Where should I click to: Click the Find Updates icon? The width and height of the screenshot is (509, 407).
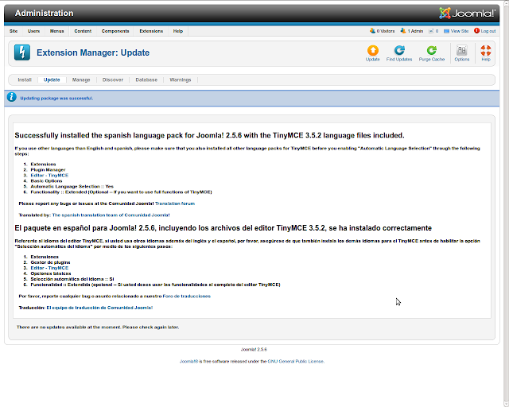[x=399, y=53]
